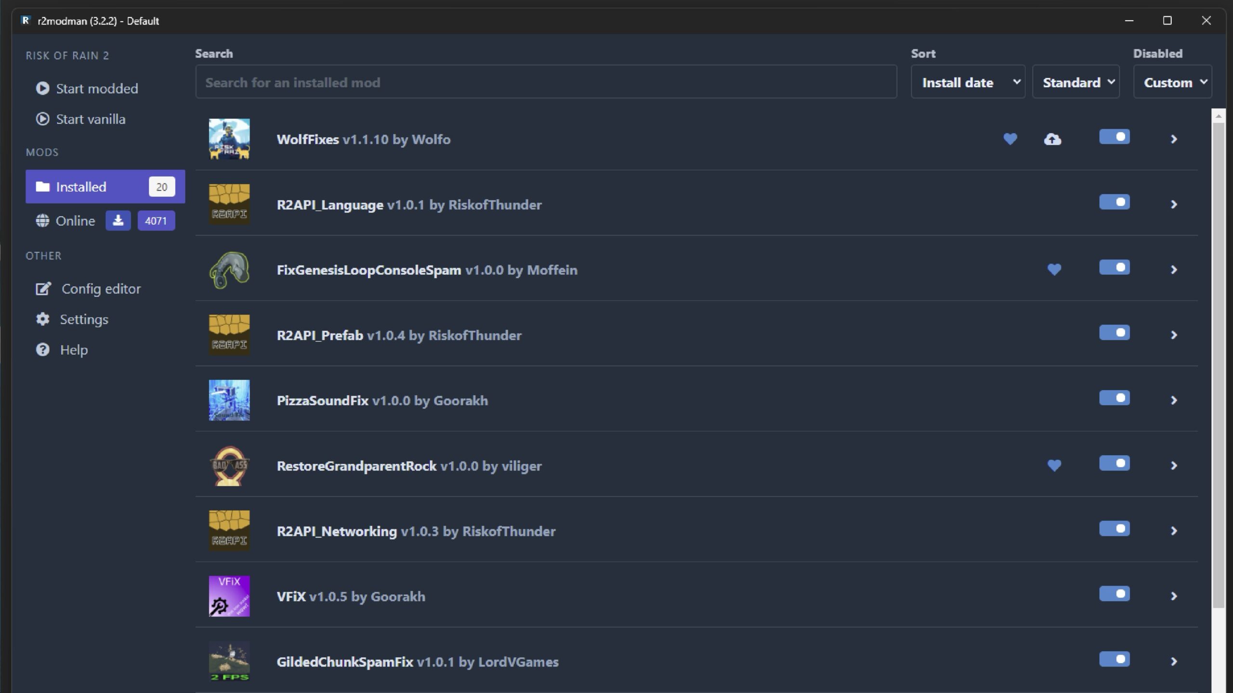Click the donate heart for WolfFixes
This screenshot has height=693, width=1233.
1010,139
